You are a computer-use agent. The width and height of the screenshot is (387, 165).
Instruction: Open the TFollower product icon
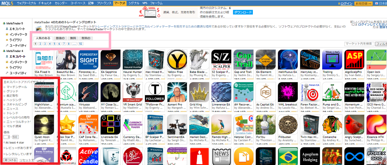click(x=155, y=92)
